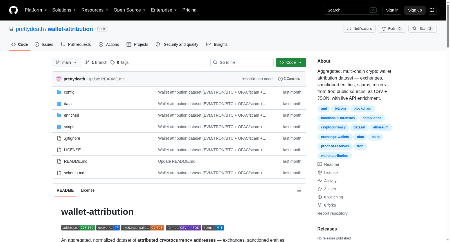Screen dimensions: 450x242
Task: Open the enriched folder icon
Action: click(x=59, y=115)
